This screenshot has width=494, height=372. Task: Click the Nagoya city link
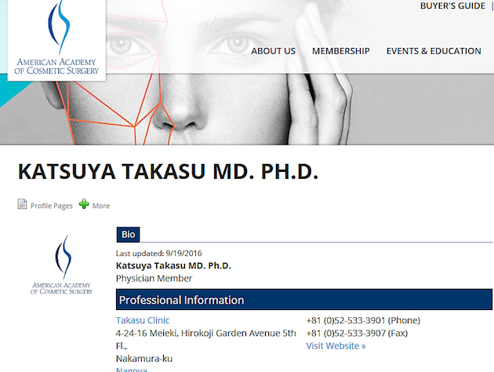[132, 370]
